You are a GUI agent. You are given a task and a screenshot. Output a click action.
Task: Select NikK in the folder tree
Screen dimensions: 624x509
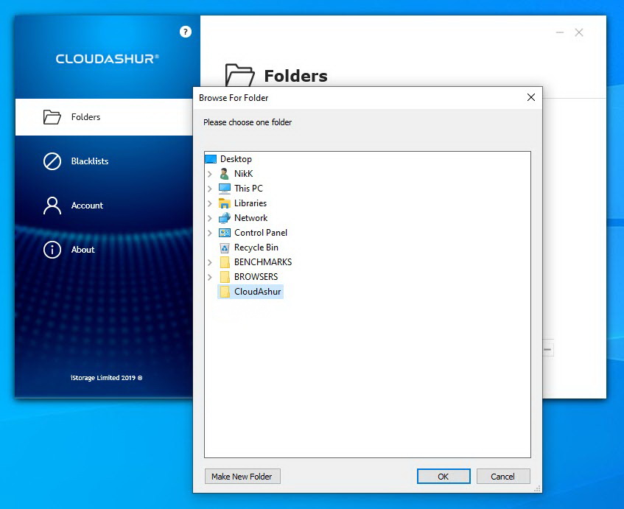click(x=244, y=174)
